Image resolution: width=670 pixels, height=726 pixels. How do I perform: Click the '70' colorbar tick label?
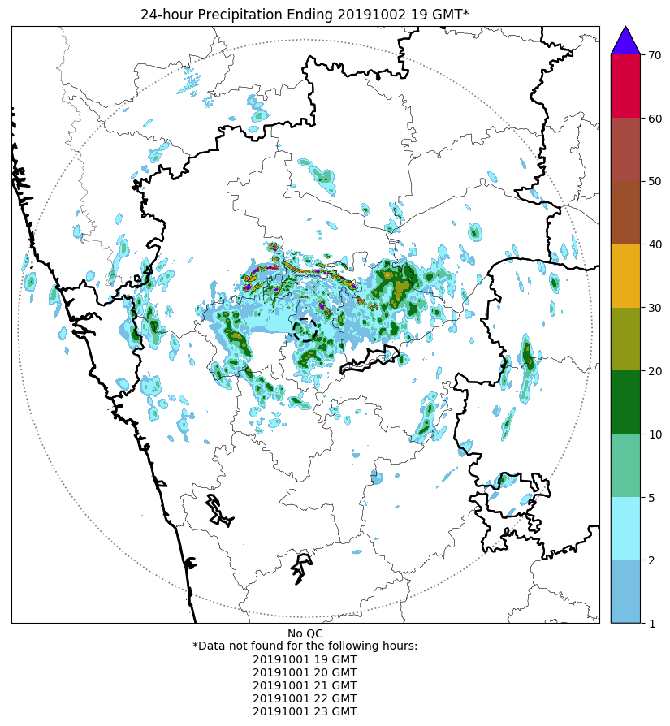coord(655,55)
